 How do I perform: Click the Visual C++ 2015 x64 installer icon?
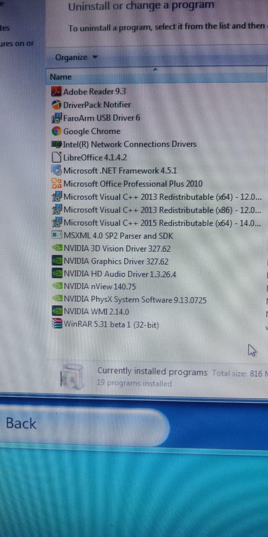[56, 223]
